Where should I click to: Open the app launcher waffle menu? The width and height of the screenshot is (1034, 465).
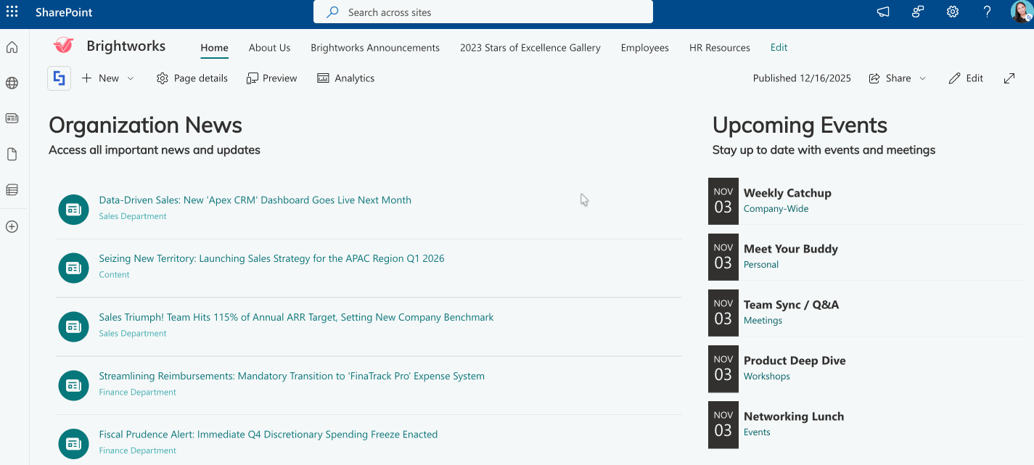tap(11, 12)
